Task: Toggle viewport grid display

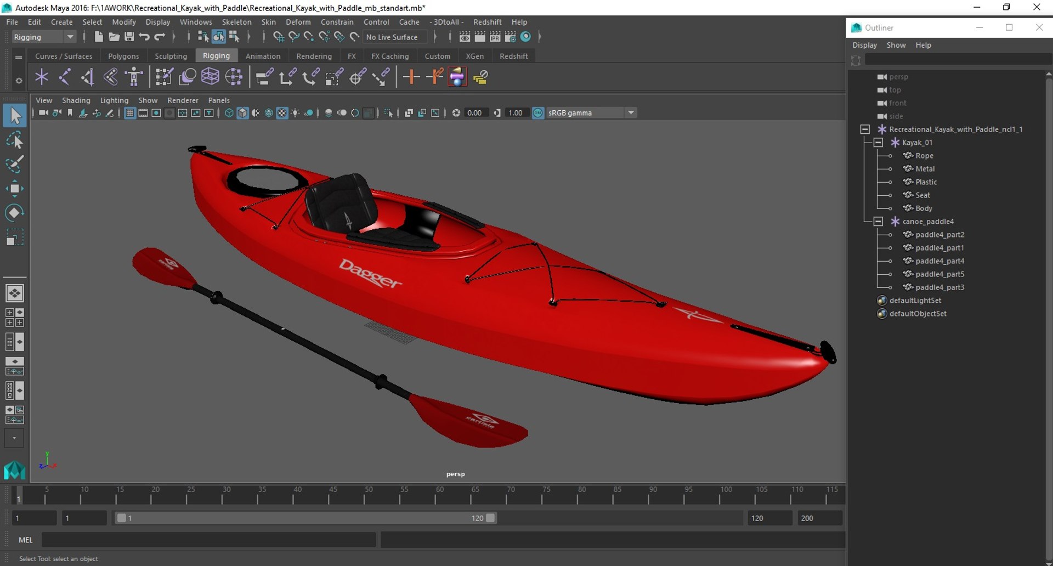Action: 130,113
